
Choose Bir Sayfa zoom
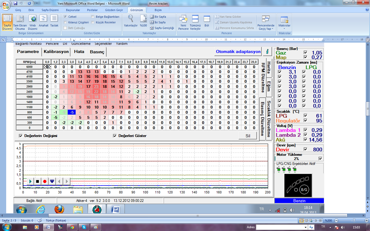point(158,17)
